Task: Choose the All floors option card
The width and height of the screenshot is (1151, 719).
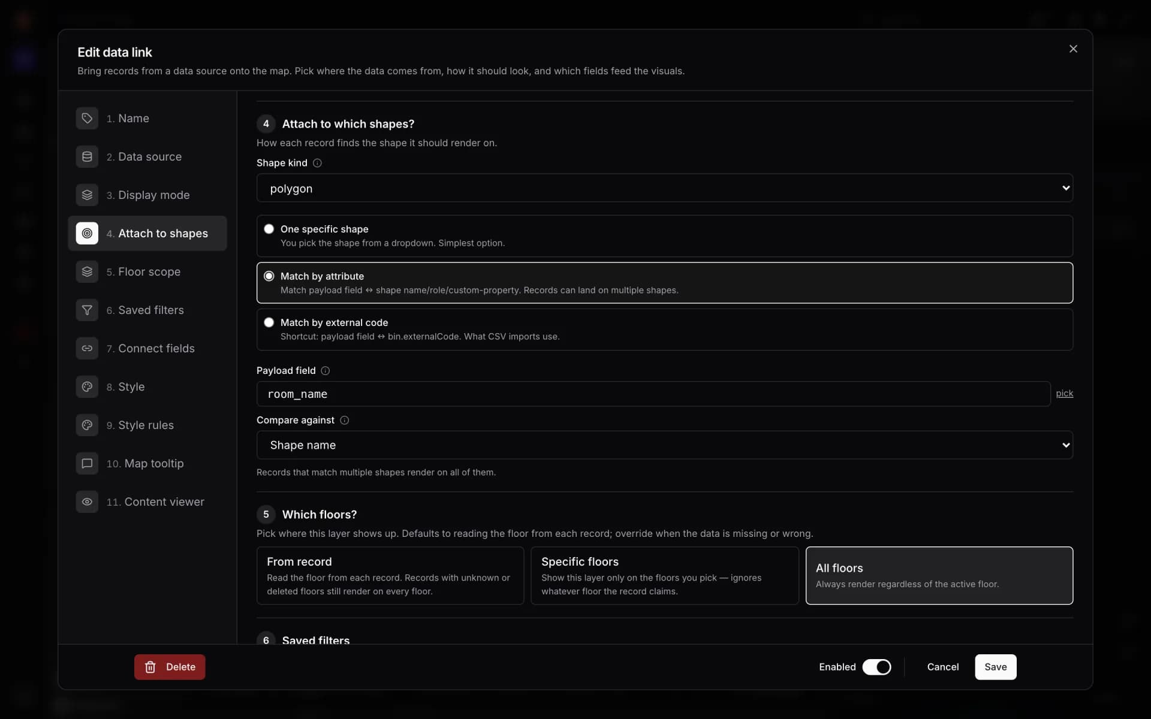Action: pyautogui.click(x=939, y=575)
